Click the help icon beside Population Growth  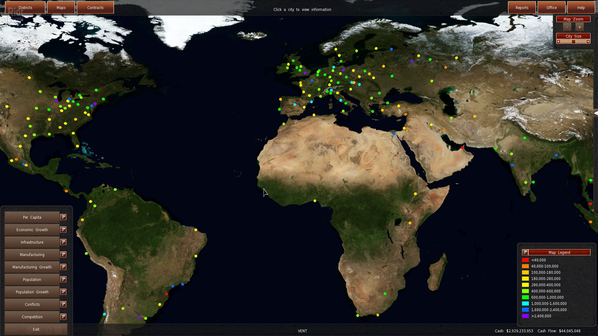tap(63, 292)
